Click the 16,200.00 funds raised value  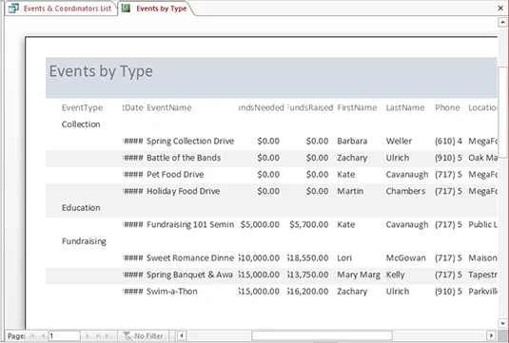coord(307,292)
